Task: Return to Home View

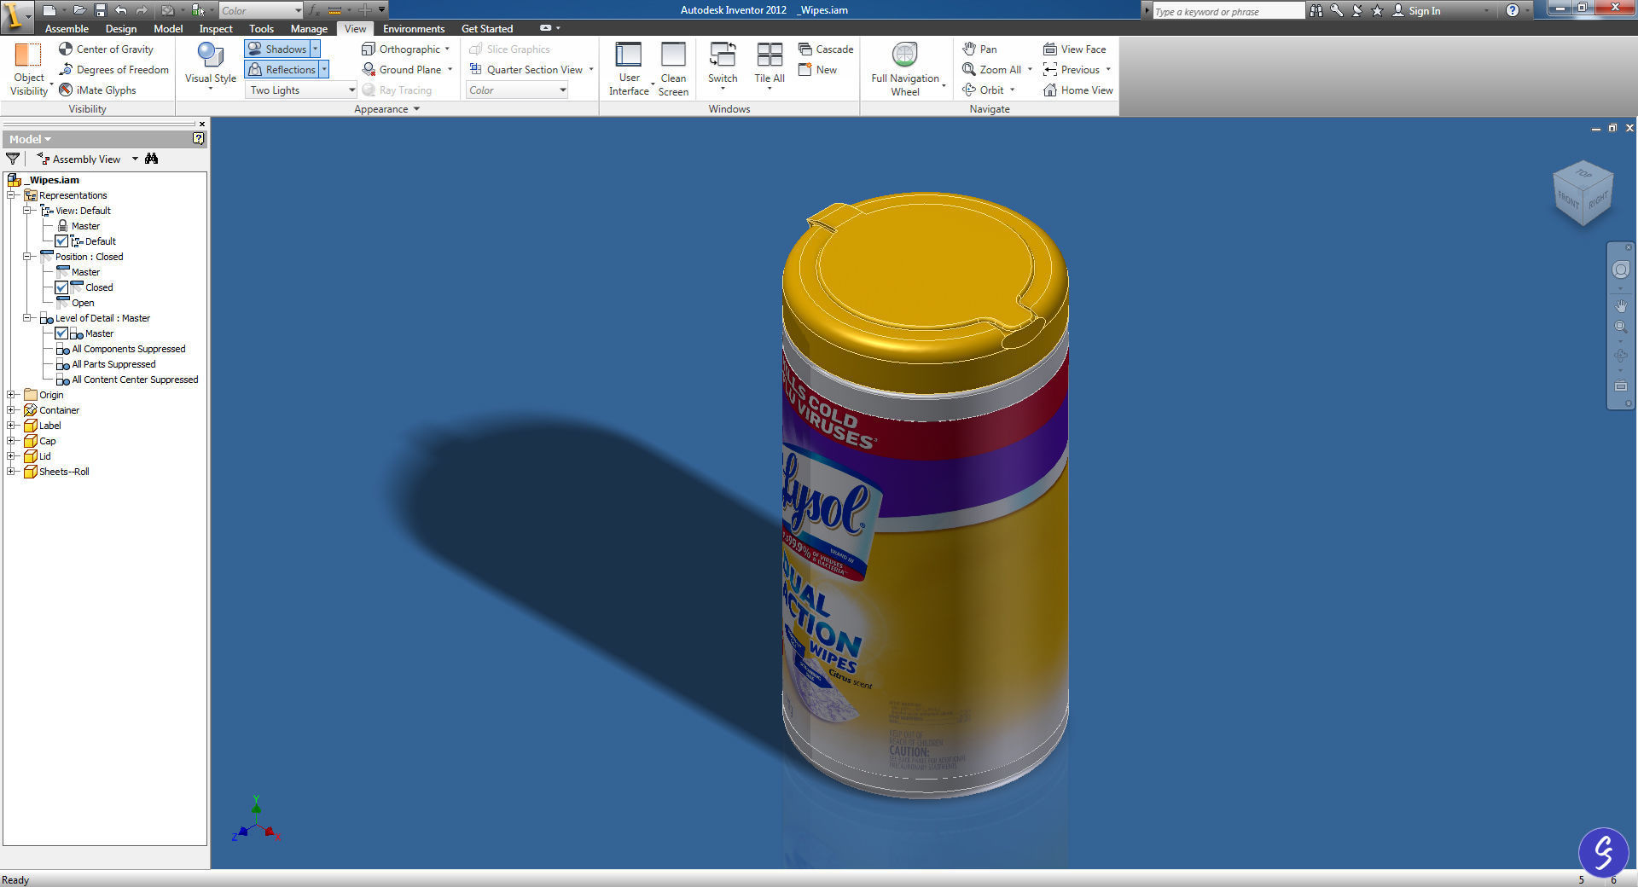Action: pyautogui.click(x=1077, y=90)
